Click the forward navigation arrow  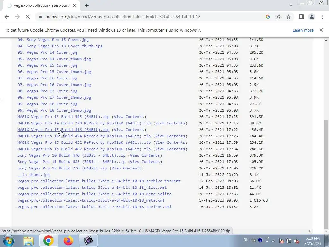click(17, 17)
